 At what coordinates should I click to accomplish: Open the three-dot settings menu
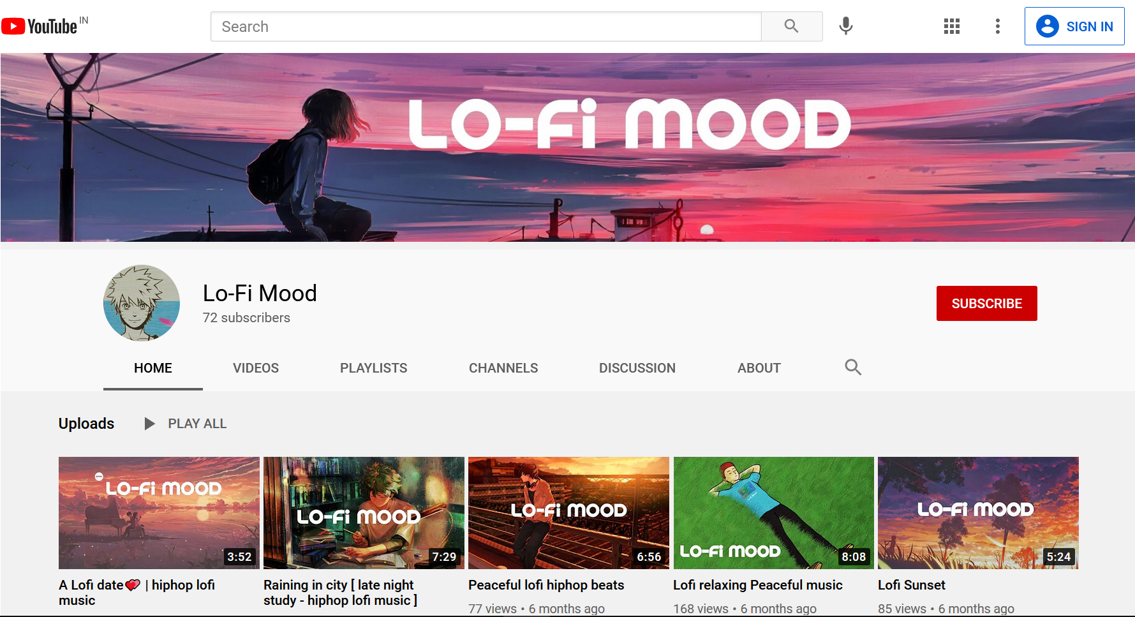[x=998, y=26]
